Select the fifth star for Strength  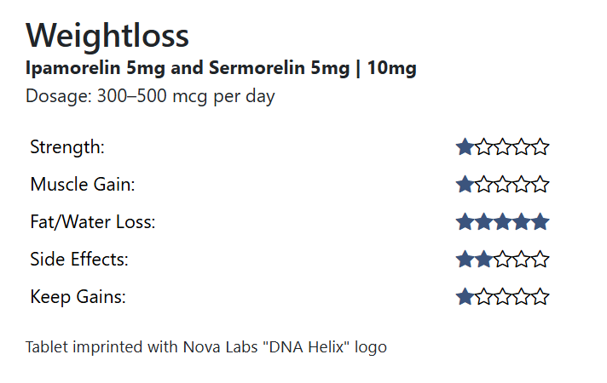[x=541, y=147]
